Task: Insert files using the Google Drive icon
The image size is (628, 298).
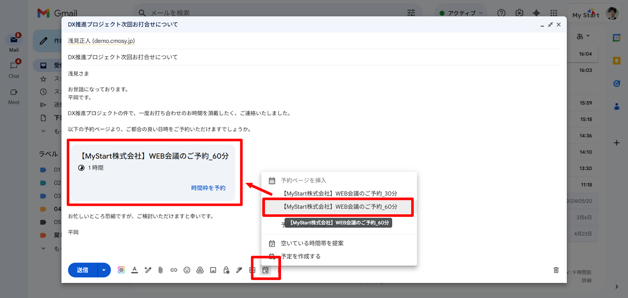Action: 200,270
